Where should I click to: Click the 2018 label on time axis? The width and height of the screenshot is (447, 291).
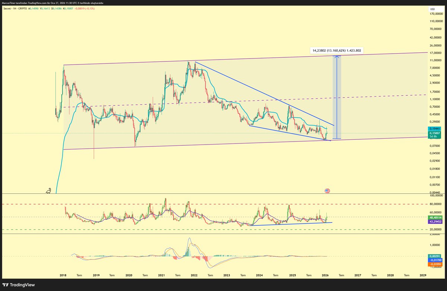coord(63,275)
